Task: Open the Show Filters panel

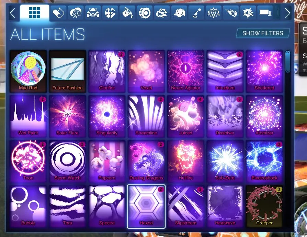Action: pyautogui.click(x=263, y=33)
